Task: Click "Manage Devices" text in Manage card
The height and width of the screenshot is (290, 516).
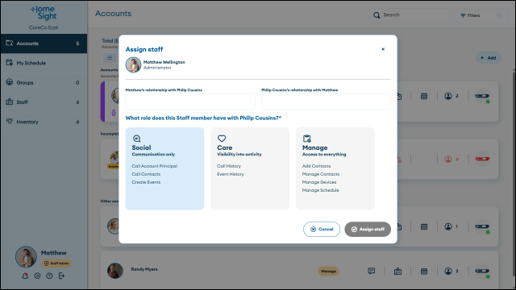Action: coord(319,182)
